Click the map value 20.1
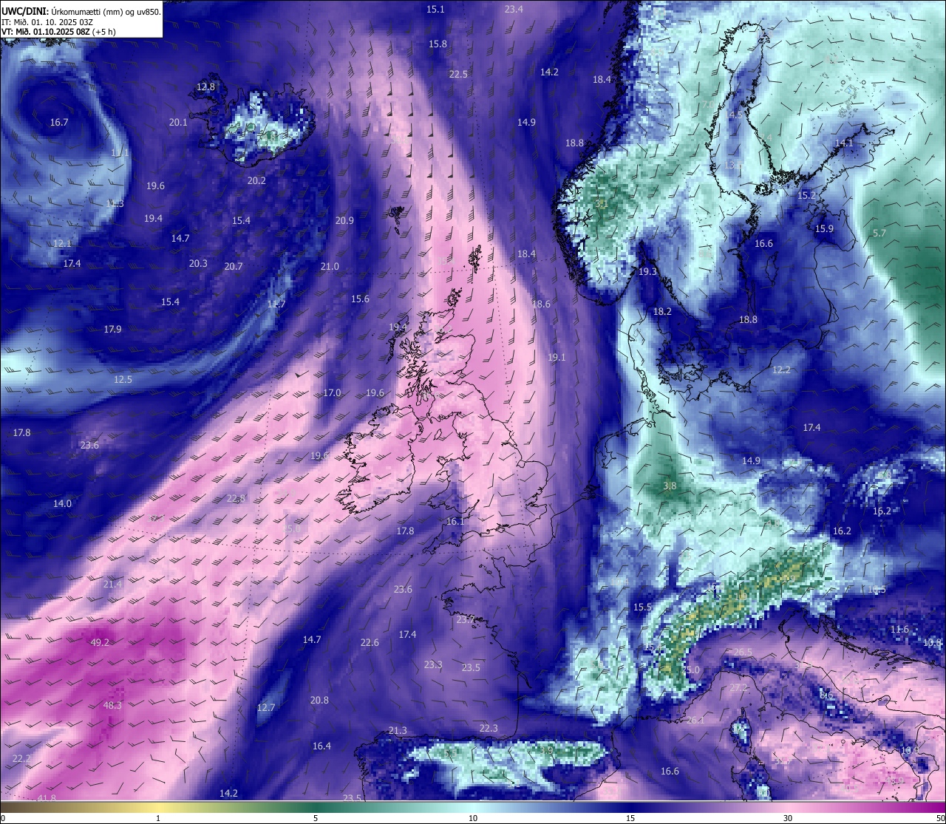This screenshot has height=824, width=946. click(178, 122)
